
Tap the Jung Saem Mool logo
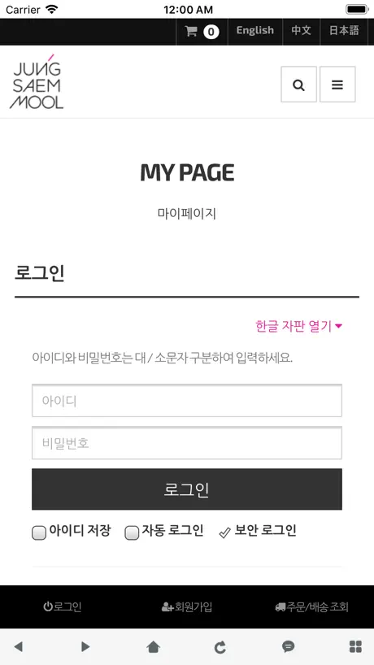coord(37,81)
